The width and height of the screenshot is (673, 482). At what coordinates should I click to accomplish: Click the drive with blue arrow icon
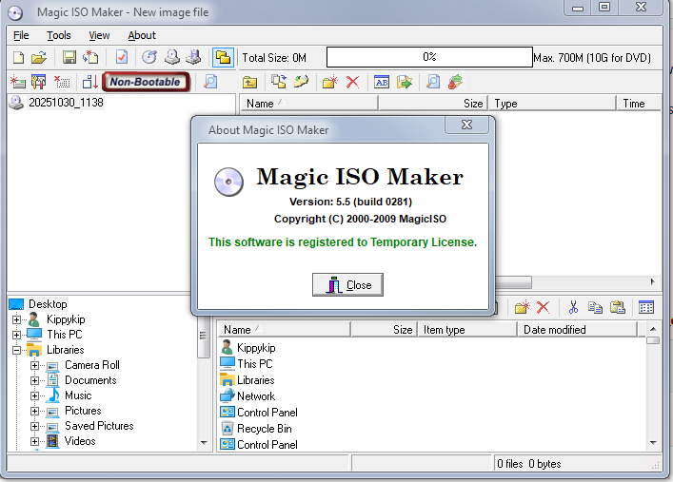(x=193, y=57)
